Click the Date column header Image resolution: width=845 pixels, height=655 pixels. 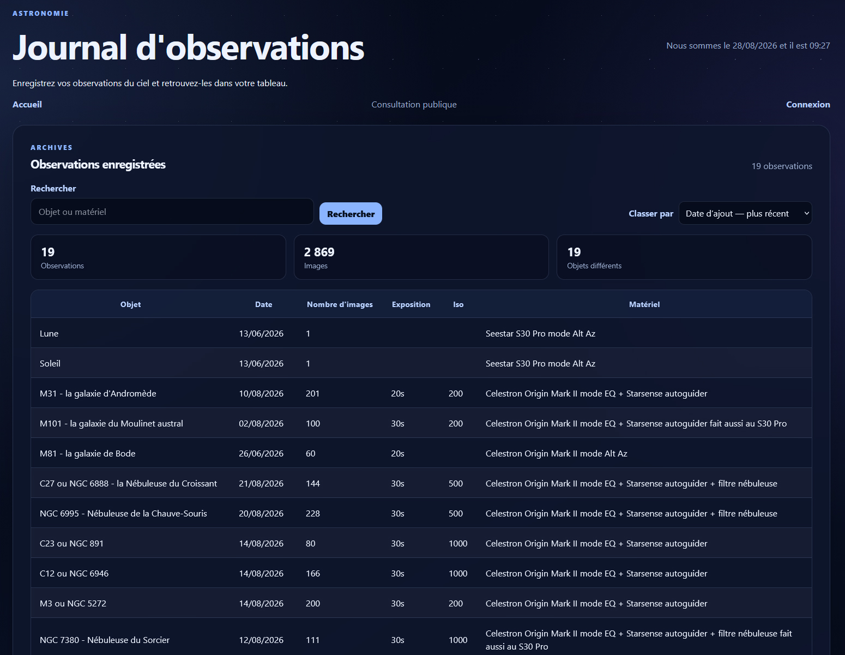[263, 304]
